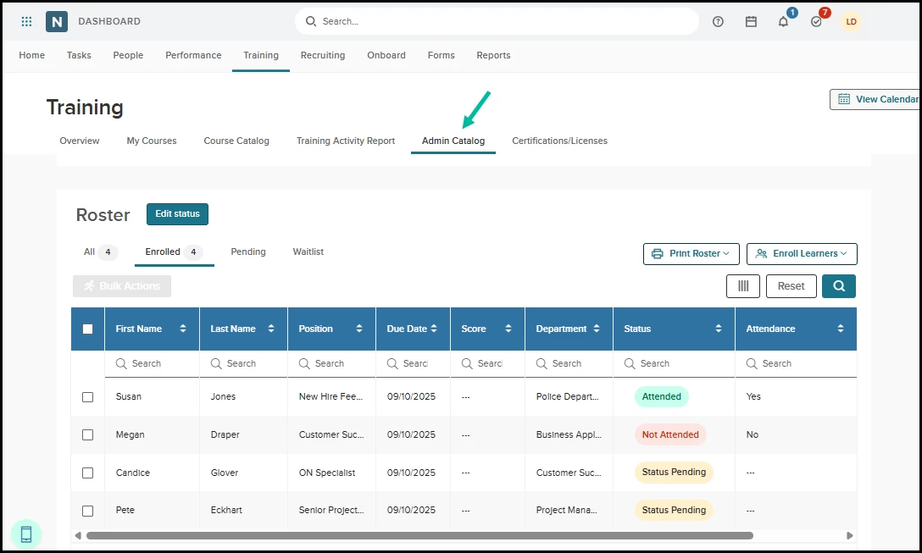Image resolution: width=922 pixels, height=553 pixels.
Task: Sort by Score column arrows
Action: coord(508,329)
